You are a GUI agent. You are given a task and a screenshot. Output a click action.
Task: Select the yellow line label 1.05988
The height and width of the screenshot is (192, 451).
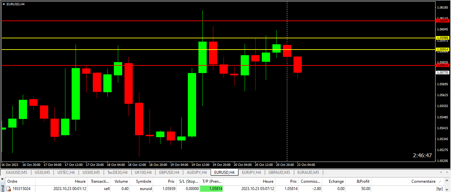[442, 38]
